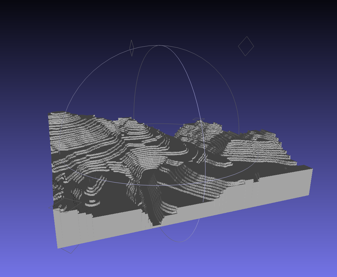Click the trackball's horizontal ring across the terrain
This screenshot has height=277, width=337.
click(159, 185)
